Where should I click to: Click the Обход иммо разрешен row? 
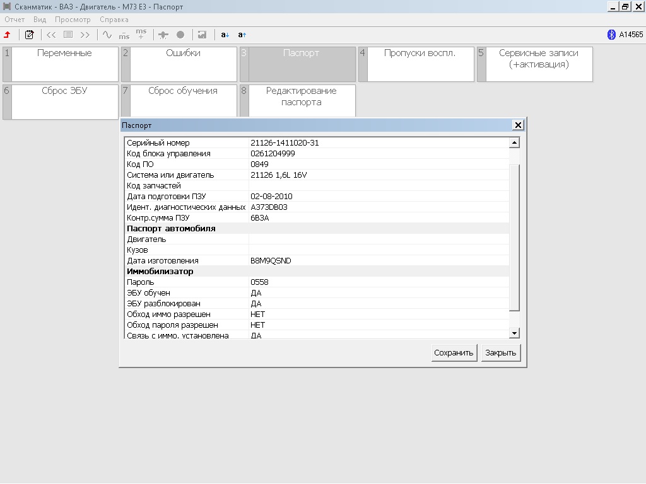click(317, 314)
